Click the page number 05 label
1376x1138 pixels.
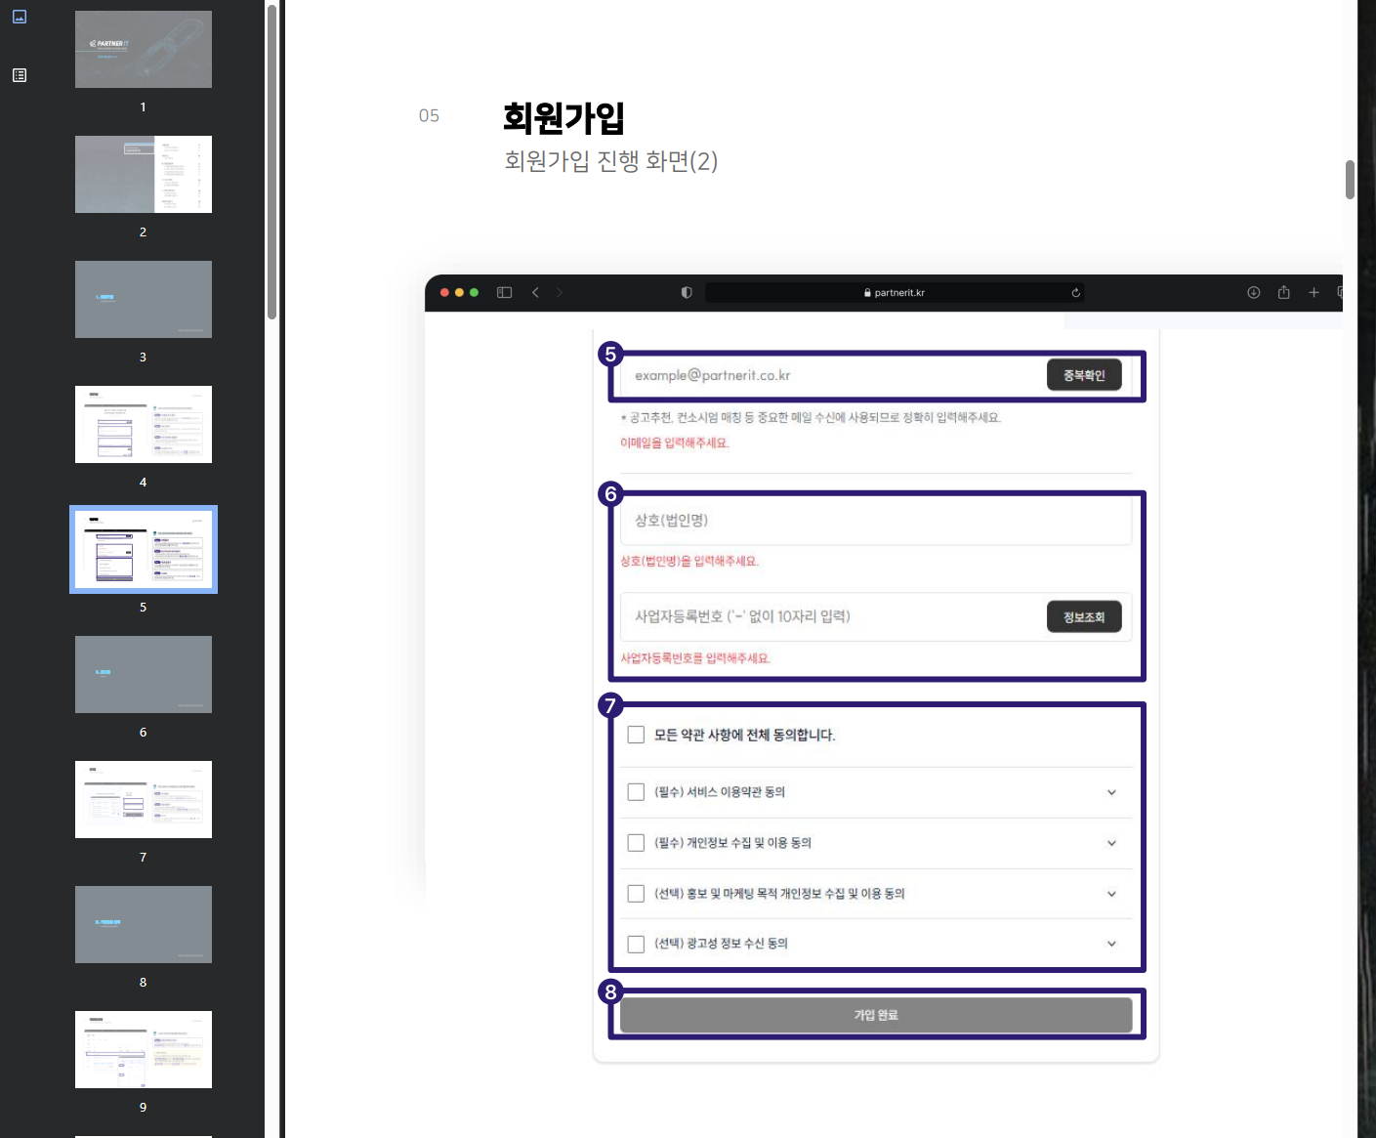(429, 116)
